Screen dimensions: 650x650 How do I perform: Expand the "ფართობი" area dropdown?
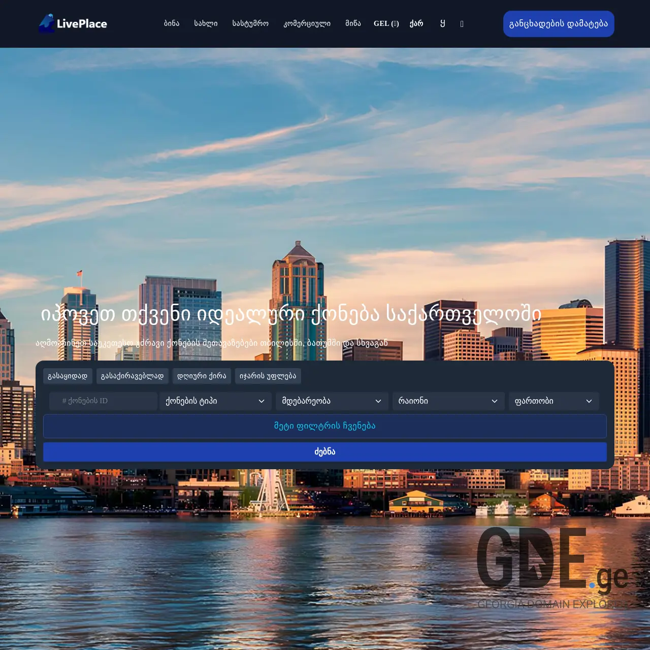[554, 401]
